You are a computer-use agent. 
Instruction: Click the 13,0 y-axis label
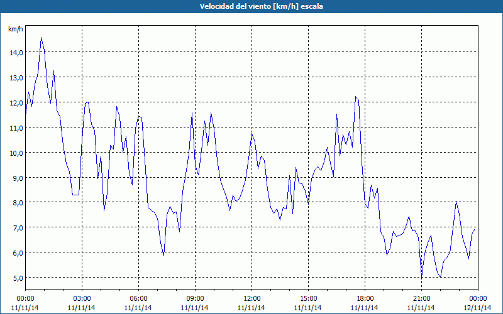coord(16,77)
